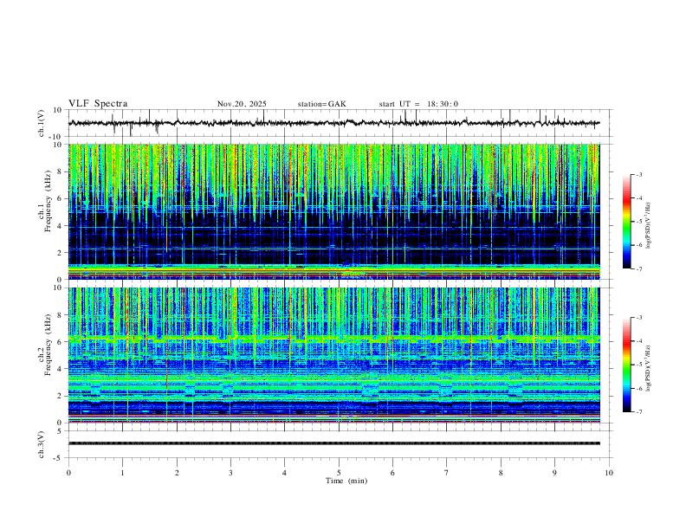Click the ch.2 color bar "log(PSD)" label

point(648,369)
